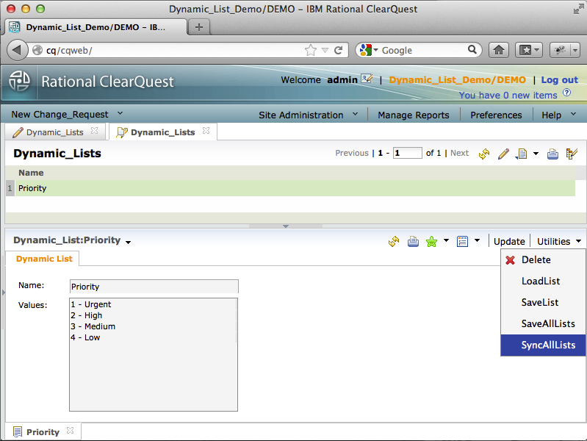Click the page number input field
This screenshot has height=441, width=587.
pos(407,153)
